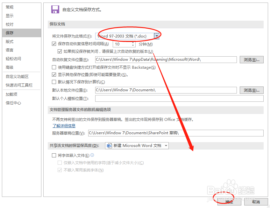Browse for auto-recover file location
270x208 pixels.
pyautogui.click(x=252, y=60)
